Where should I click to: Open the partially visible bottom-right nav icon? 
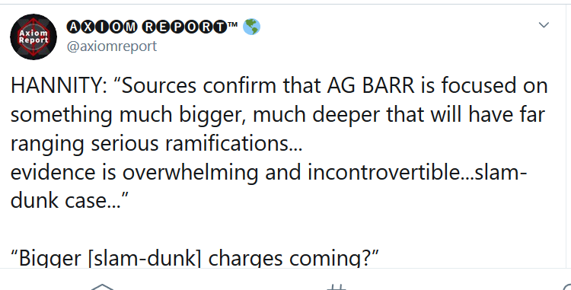(566, 287)
